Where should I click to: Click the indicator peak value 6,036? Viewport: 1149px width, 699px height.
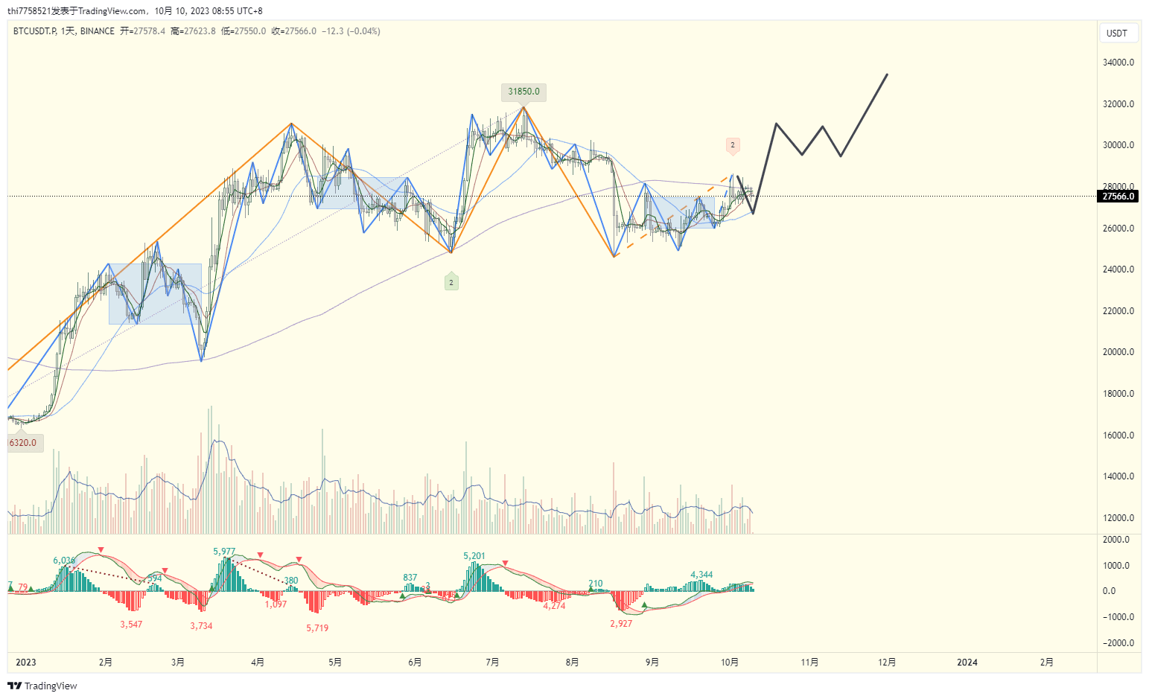point(64,561)
